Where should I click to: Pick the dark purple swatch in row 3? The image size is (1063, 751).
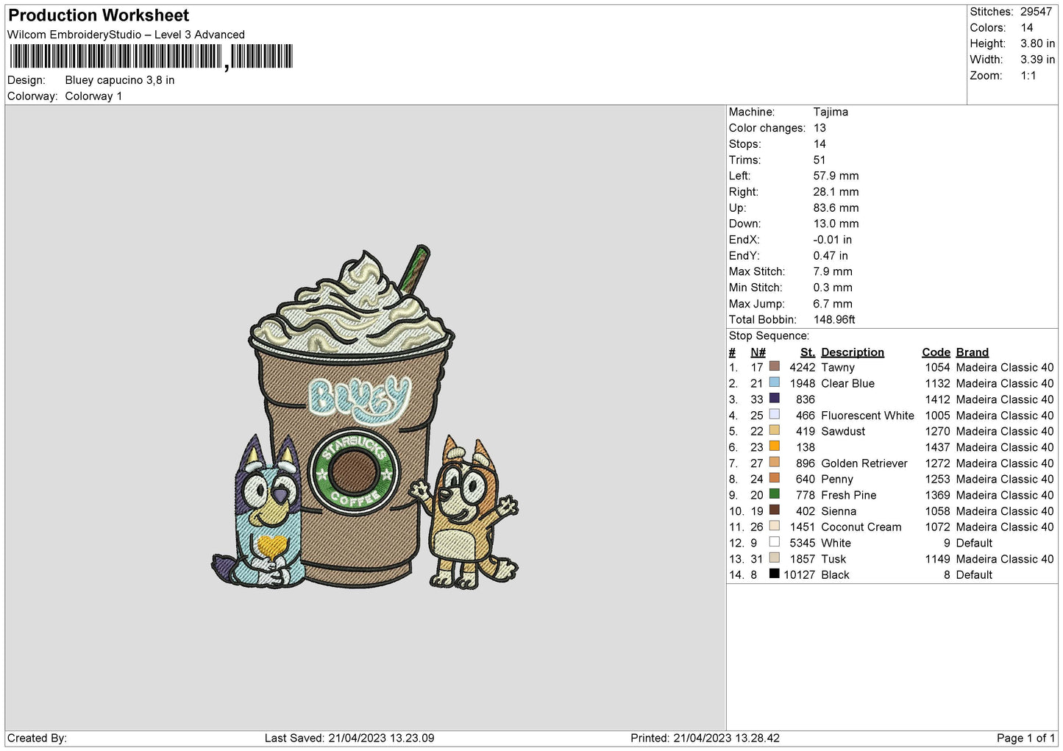tap(774, 399)
